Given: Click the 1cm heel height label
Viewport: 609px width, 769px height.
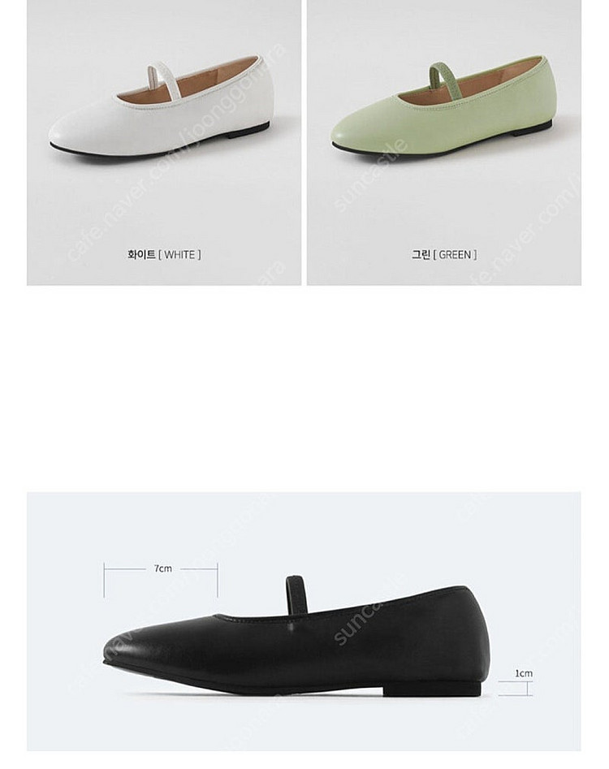Looking at the screenshot, I should pos(523,673).
